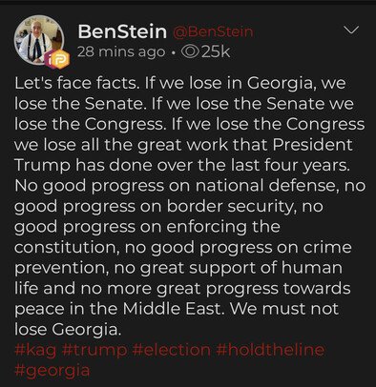Click the 25k view count
This screenshot has height=387, width=376.
[x=216, y=51]
